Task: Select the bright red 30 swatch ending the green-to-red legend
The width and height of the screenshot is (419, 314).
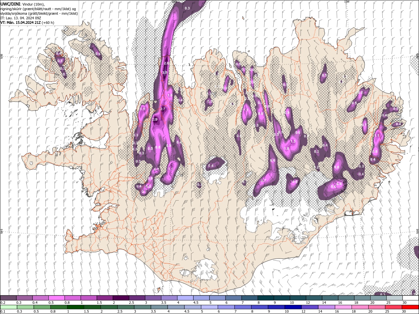Action: [410, 307]
